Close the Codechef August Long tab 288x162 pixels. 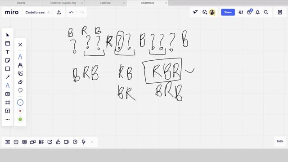click(x=82, y=3)
